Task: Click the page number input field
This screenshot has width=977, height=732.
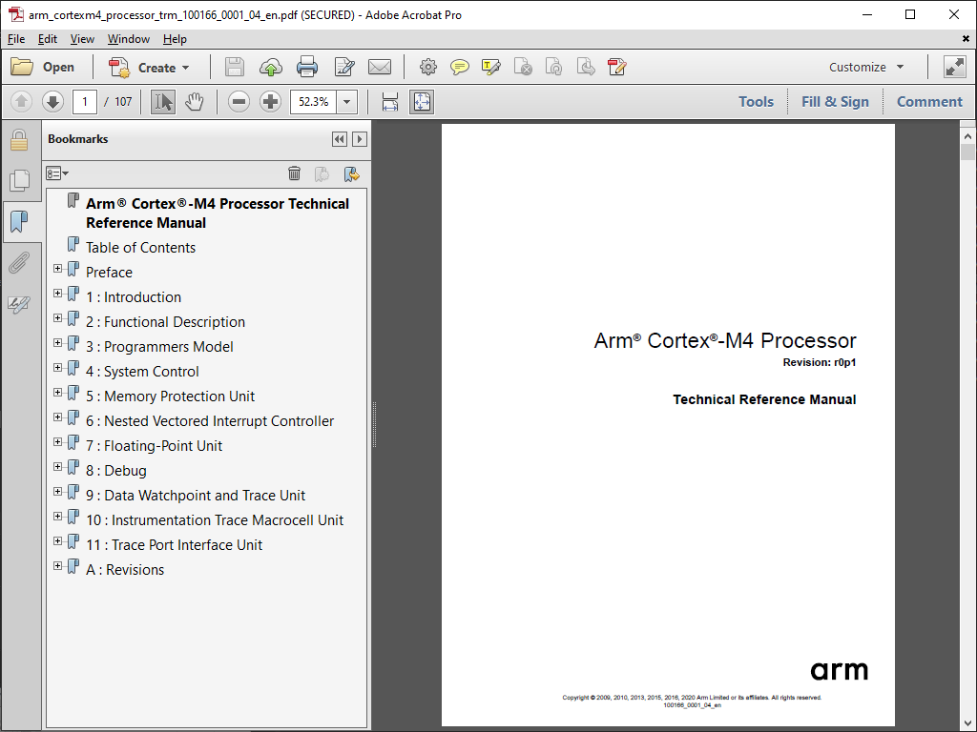Action: (85, 101)
